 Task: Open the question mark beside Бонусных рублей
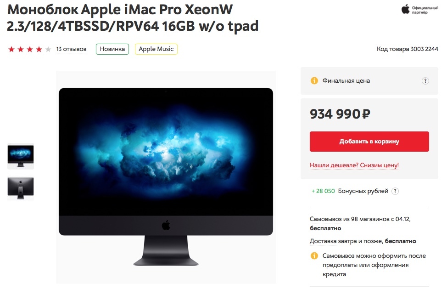tap(395, 191)
